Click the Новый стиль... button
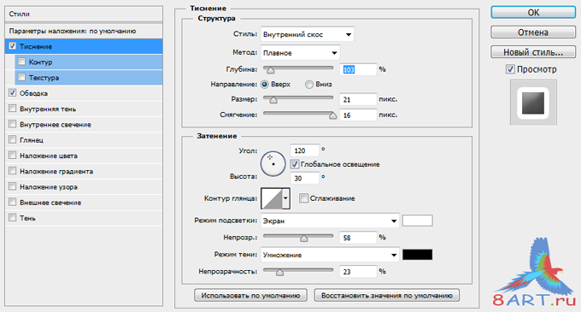 [533, 52]
